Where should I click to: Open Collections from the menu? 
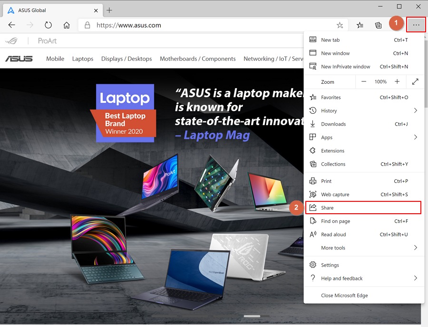[364, 164]
